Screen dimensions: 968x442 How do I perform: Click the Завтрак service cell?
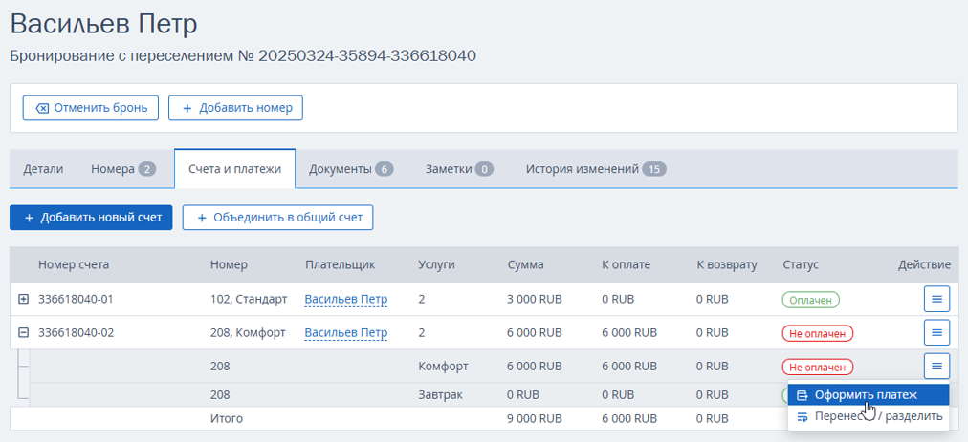tap(439, 394)
